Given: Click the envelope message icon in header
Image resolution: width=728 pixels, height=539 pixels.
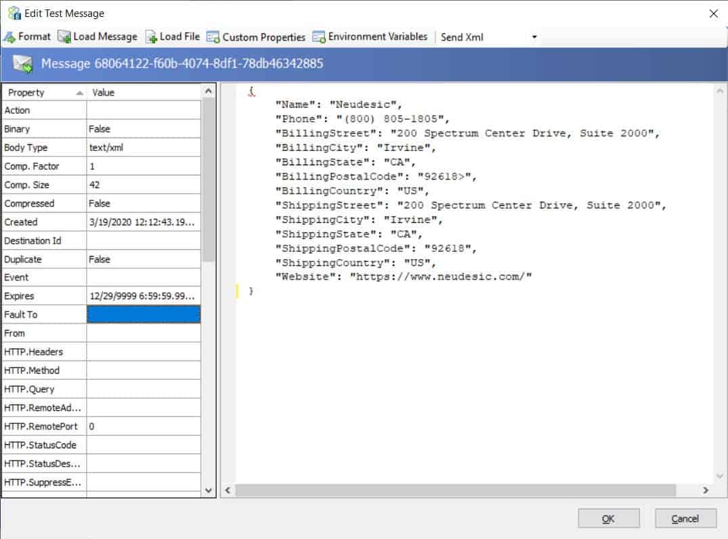Looking at the screenshot, I should click(x=22, y=64).
